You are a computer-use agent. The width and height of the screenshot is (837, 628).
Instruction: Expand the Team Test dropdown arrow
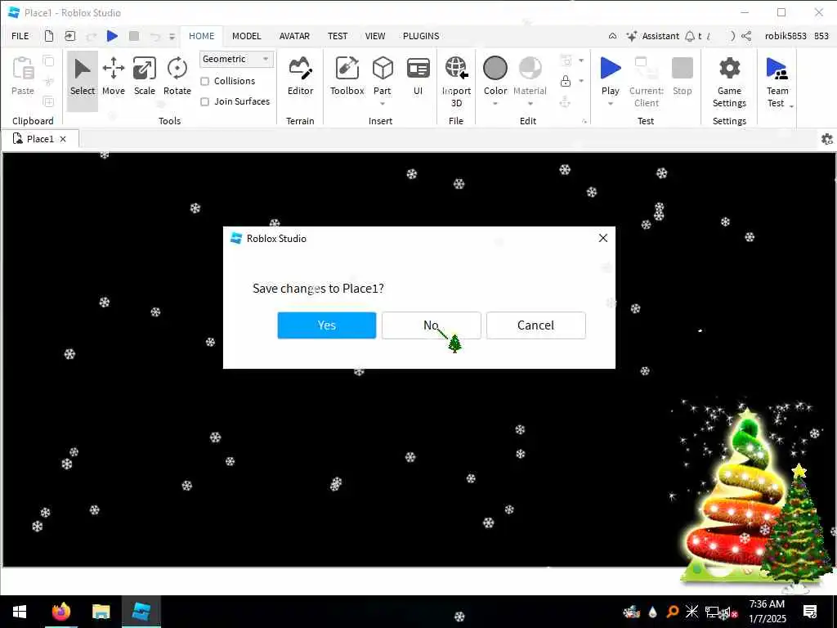pos(791,106)
